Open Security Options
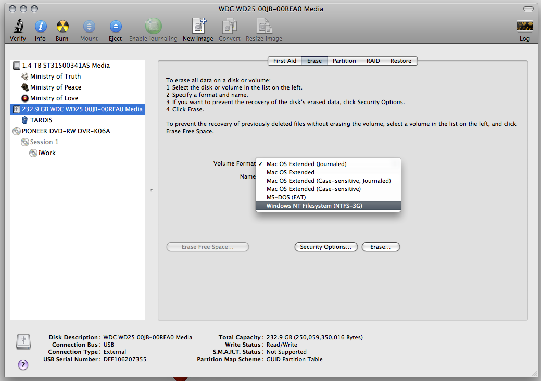541x381 pixels. 326,247
